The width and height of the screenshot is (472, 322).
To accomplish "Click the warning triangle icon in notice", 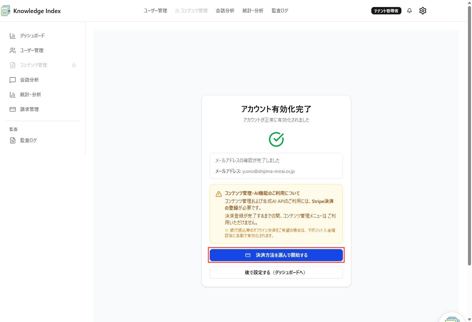I will pyautogui.click(x=219, y=194).
